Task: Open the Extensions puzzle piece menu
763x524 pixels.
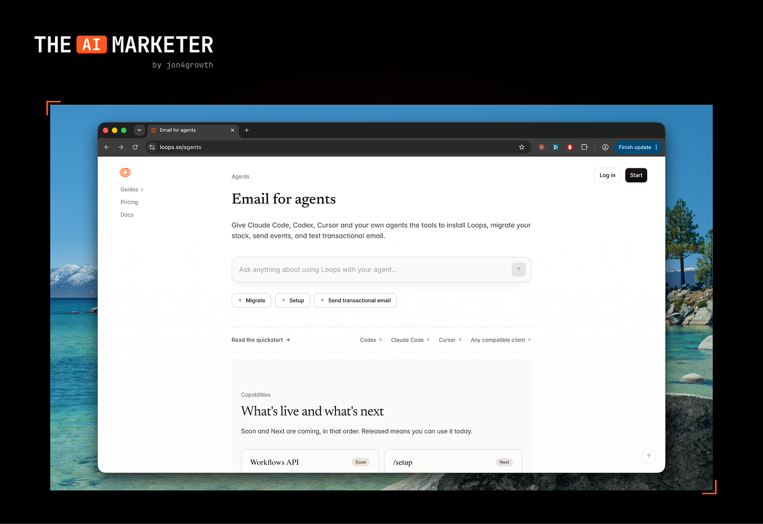Action: tap(584, 147)
